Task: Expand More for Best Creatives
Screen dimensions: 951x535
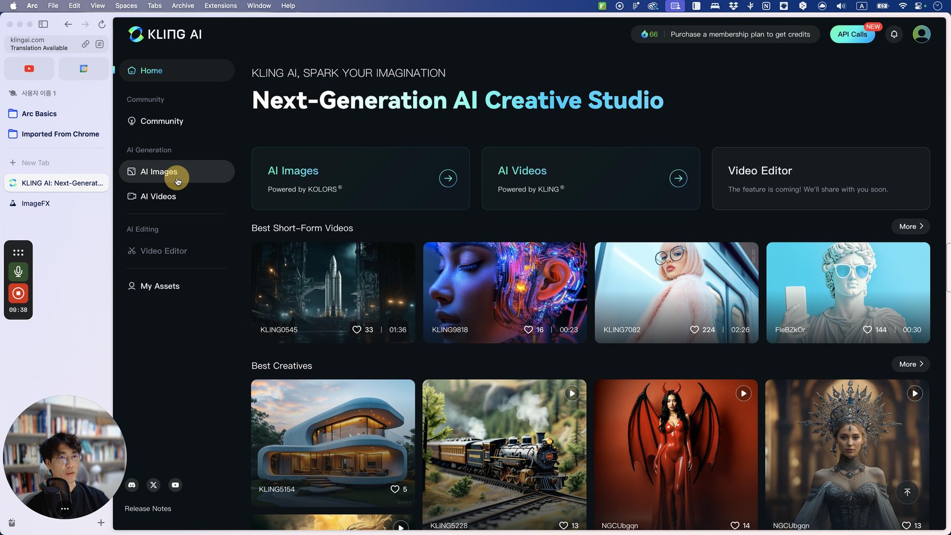Action: pyautogui.click(x=911, y=364)
